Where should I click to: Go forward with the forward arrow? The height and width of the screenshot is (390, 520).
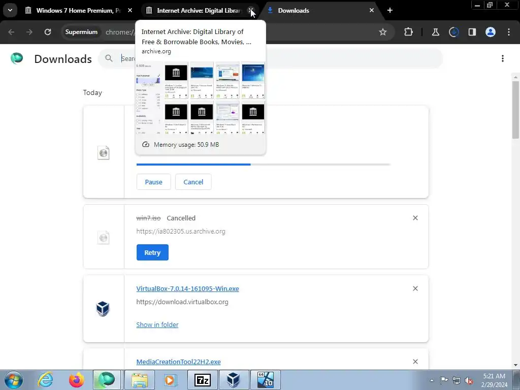click(29, 32)
